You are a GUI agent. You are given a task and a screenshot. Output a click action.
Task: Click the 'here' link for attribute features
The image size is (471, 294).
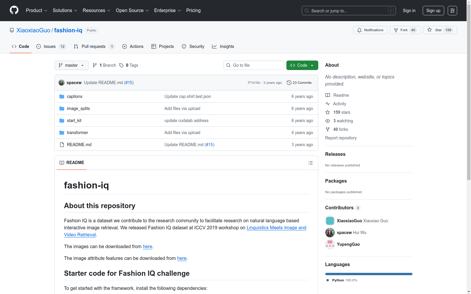(182, 258)
